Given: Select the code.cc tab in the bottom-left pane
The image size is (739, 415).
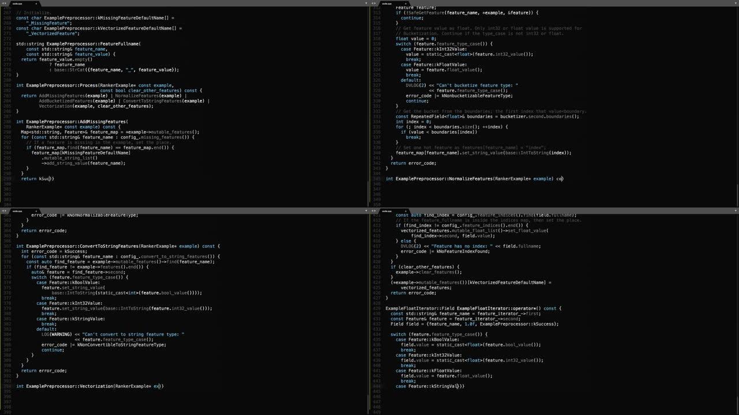Looking at the screenshot, I should point(17,211).
